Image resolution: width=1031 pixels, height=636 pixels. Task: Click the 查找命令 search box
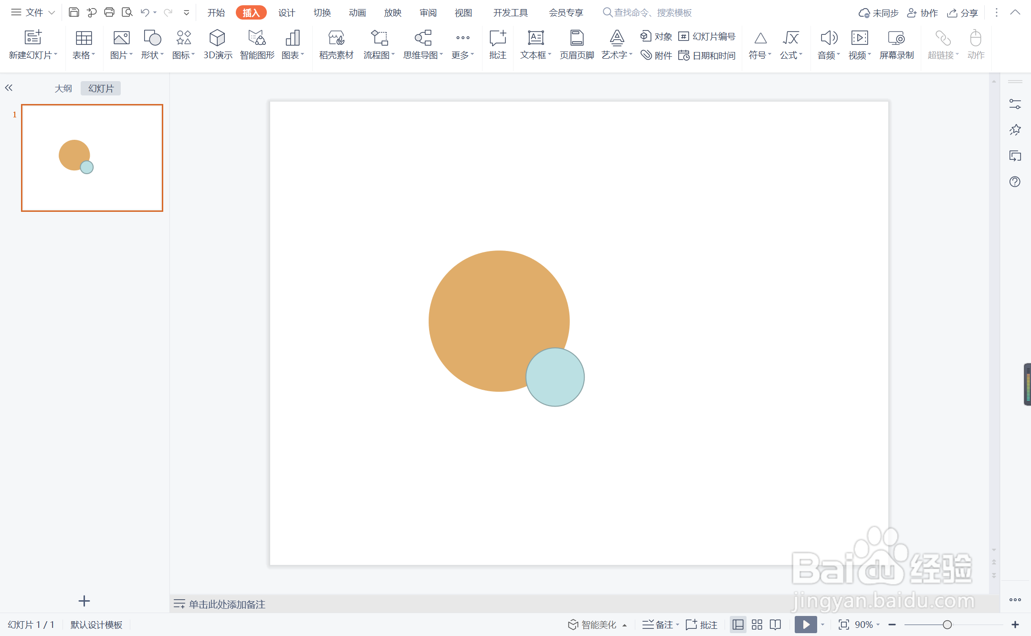647,12
